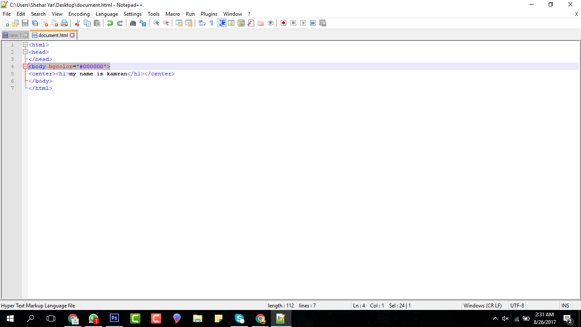Click "length : 112" in the status bar
581x327 pixels.
click(281, 306)
